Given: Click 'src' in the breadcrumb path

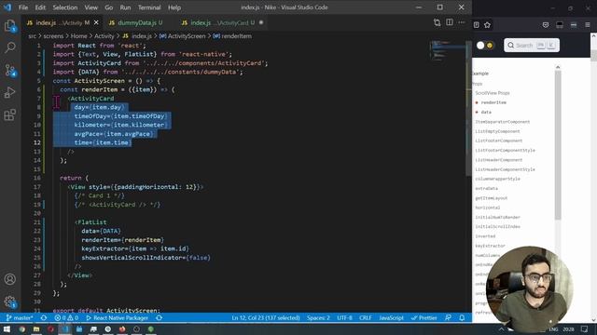Looking at the screenshot, I should (x=32, y=36).
